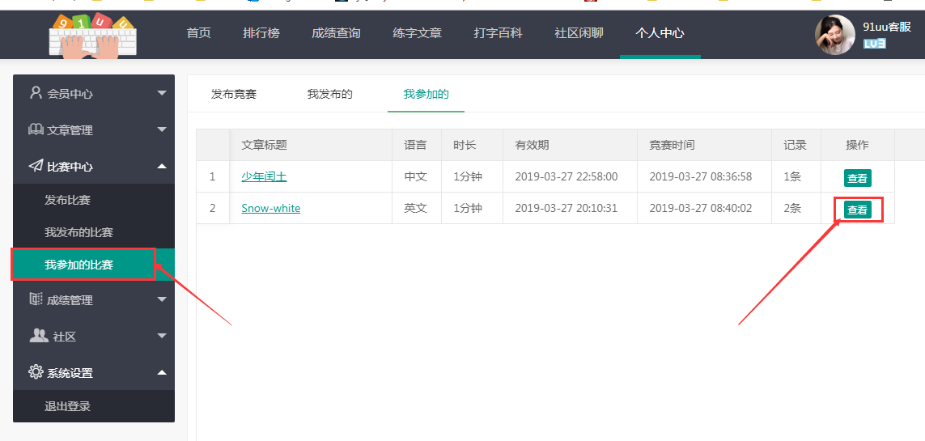Click the 中文 language cell
Screen dimensions: 925x441
coord(415,176)
